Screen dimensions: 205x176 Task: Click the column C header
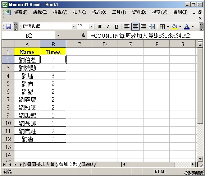tap(79, 45)
